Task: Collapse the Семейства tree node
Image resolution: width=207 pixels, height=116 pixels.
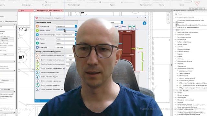Action: 174,30
